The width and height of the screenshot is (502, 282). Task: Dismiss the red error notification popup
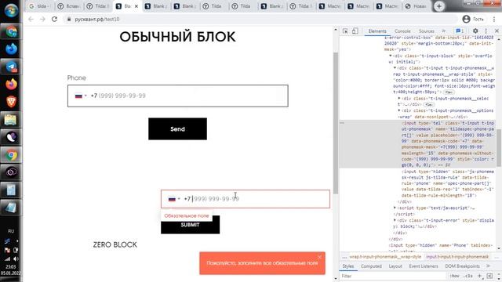click(x=319, y=257)
